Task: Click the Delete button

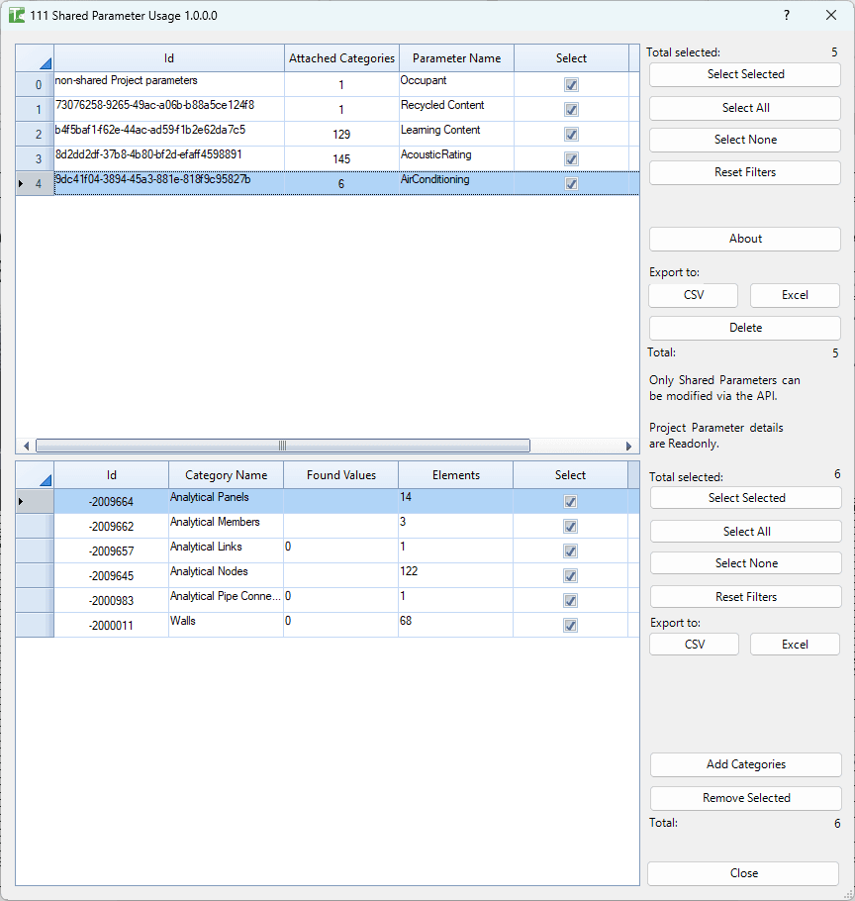Action: [745, 328]
